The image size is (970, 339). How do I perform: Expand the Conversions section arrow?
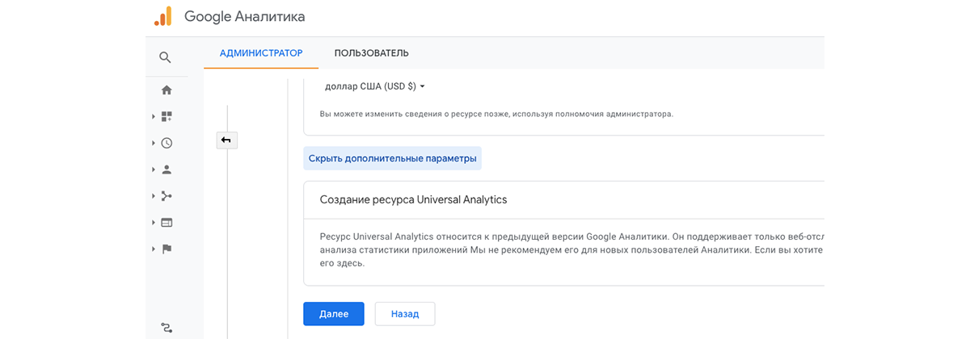(x=154, y=249)
